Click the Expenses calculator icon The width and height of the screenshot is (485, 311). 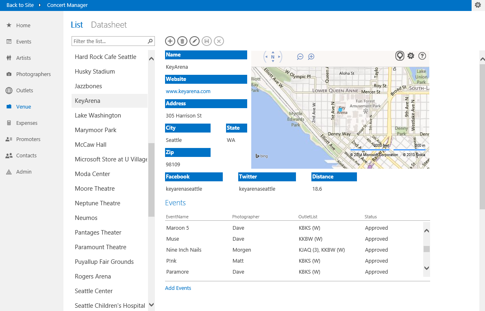tap(9, 123)
